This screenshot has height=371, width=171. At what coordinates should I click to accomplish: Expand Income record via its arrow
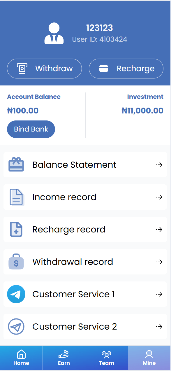tap(159, 197)
